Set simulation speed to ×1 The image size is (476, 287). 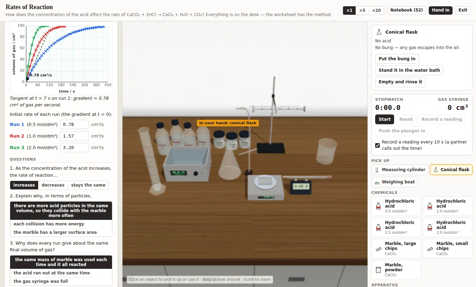pos(349,10)
